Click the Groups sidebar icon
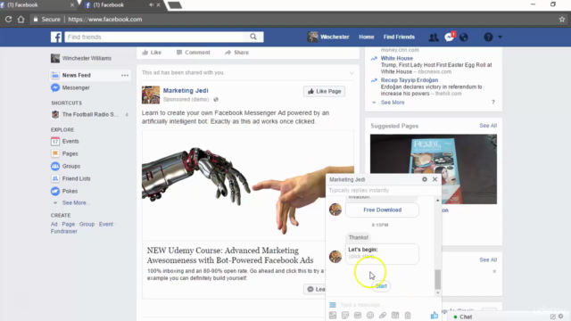 [55, 166]
